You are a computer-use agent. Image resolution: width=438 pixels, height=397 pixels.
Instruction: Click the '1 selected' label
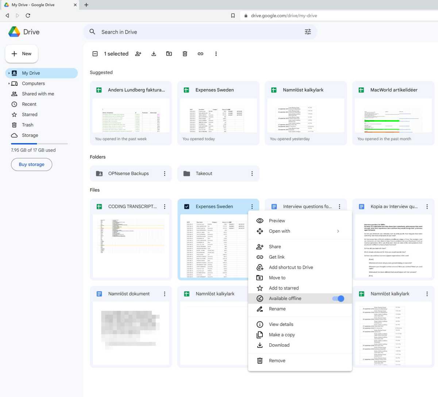pos(116,54)
